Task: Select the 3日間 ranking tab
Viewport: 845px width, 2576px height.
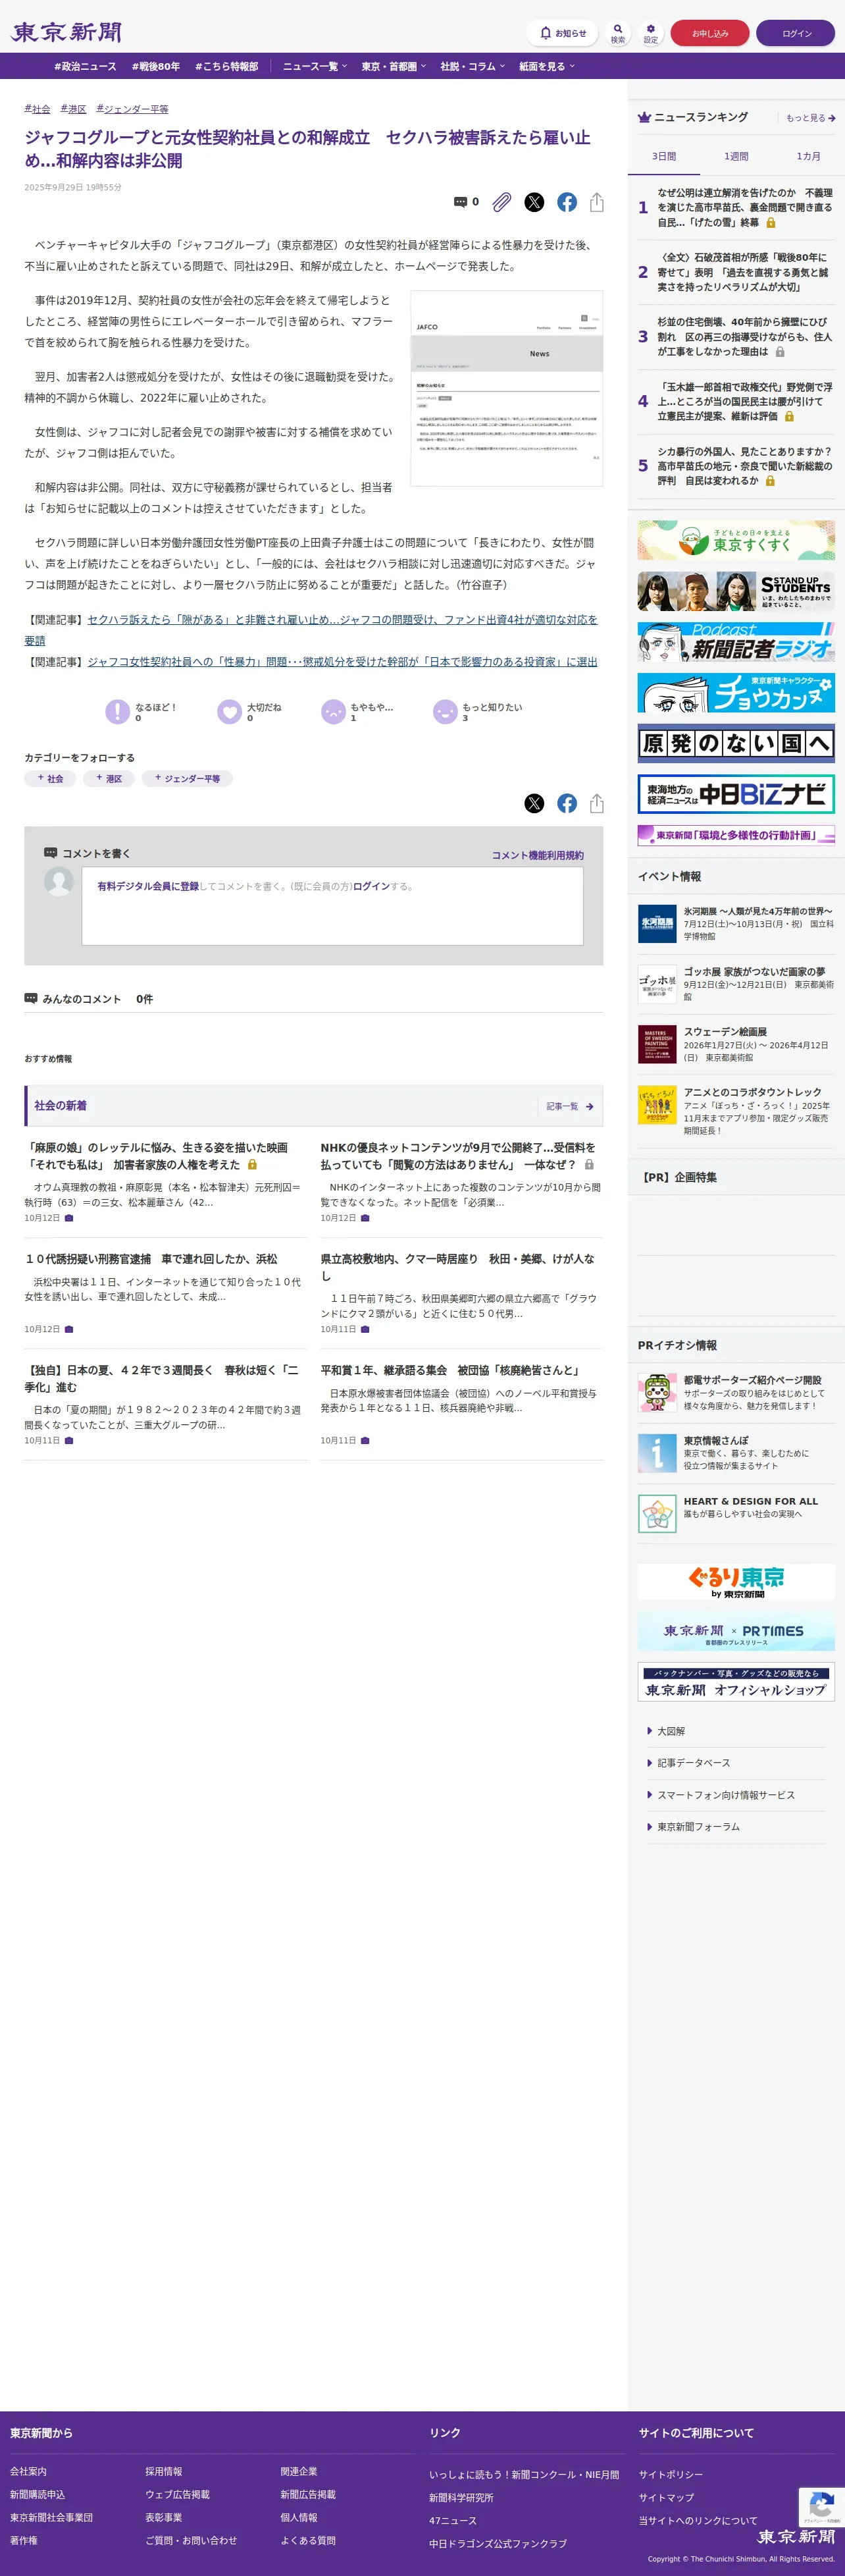Action: point(664,156)
